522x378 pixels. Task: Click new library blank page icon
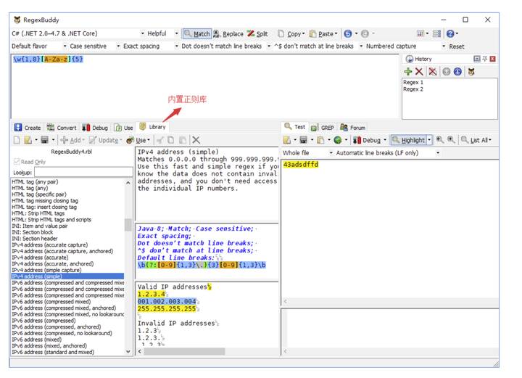pyautogui.click(x=17, y=140)
